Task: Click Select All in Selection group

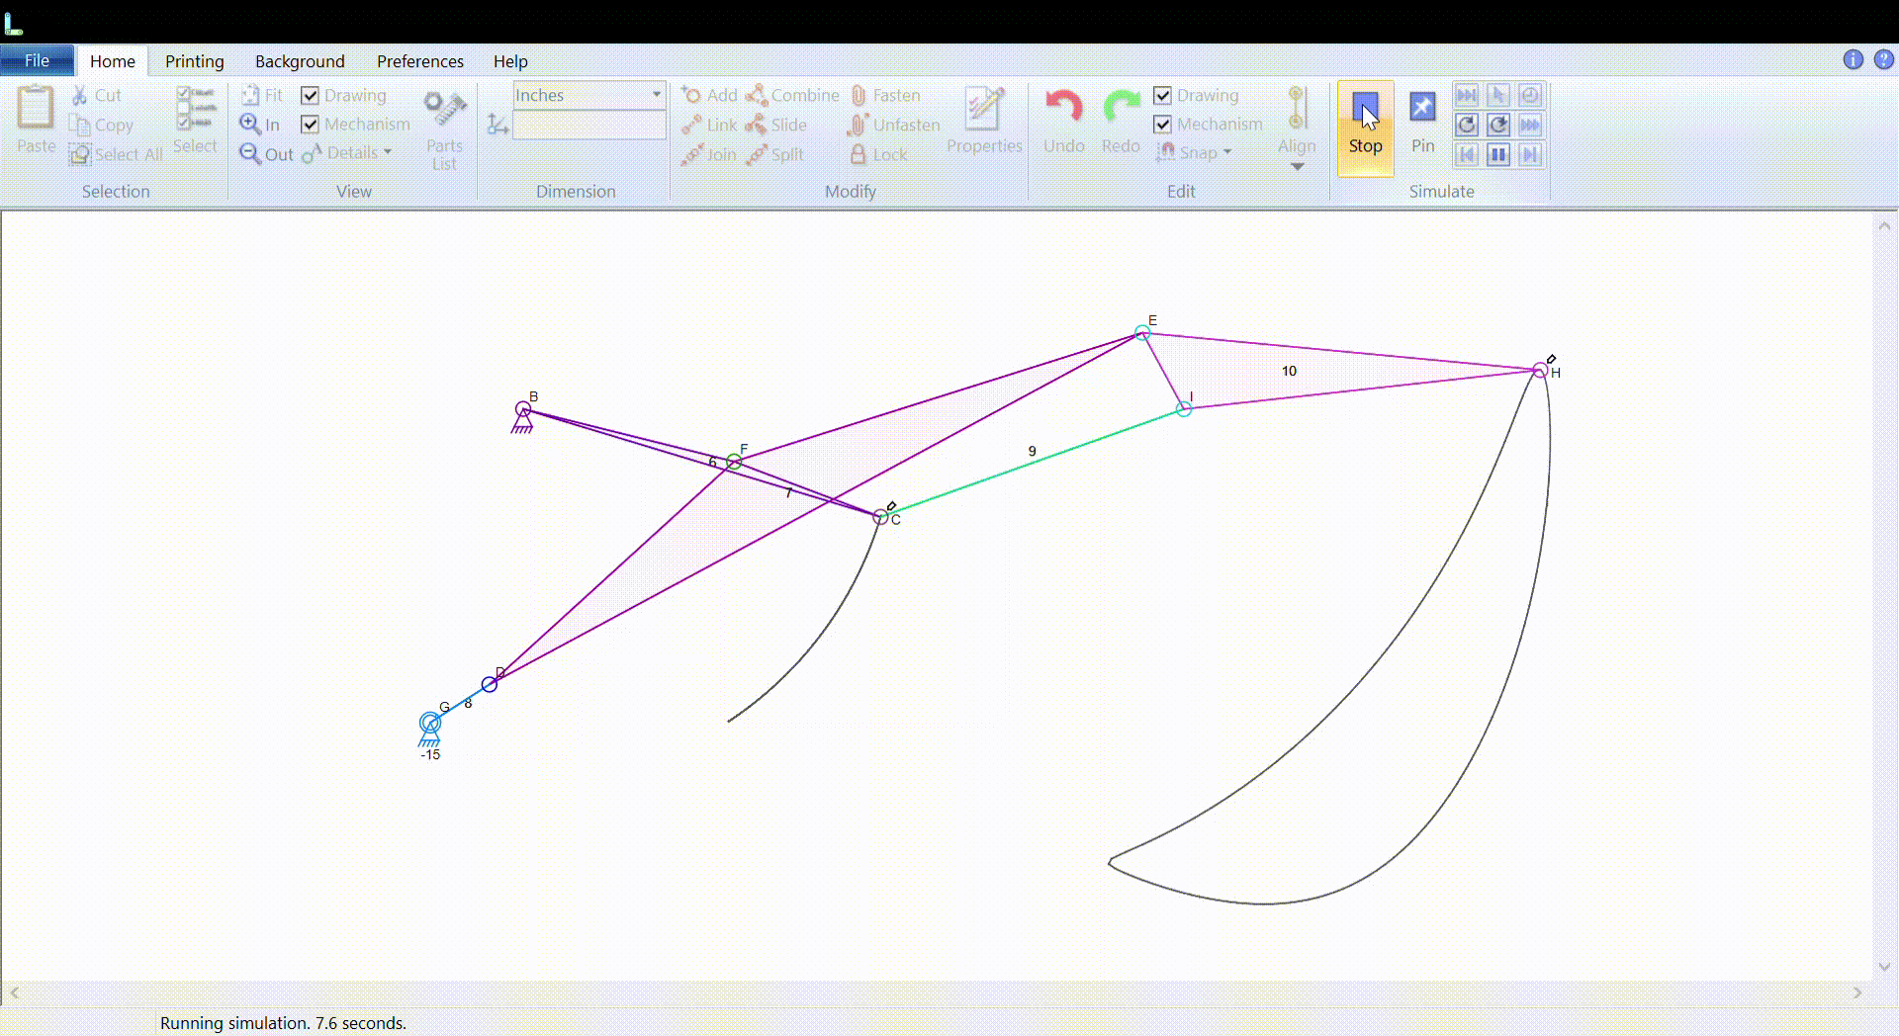Action: 116,154
